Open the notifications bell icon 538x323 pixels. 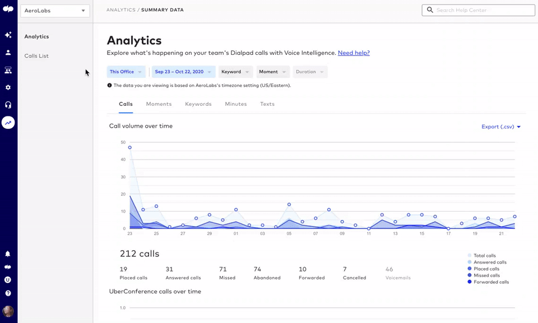[x=7, y=254]
